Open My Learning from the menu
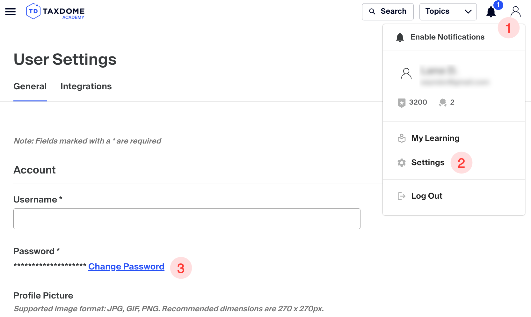 click(x=435, y=138)
